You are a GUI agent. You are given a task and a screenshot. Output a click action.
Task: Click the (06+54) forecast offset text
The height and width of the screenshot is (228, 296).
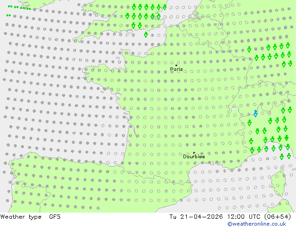point(277,217)
